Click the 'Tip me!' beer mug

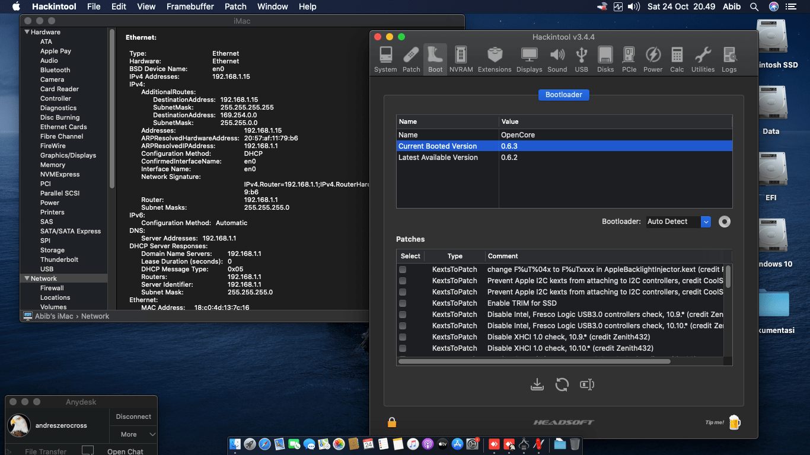(734, 422)
